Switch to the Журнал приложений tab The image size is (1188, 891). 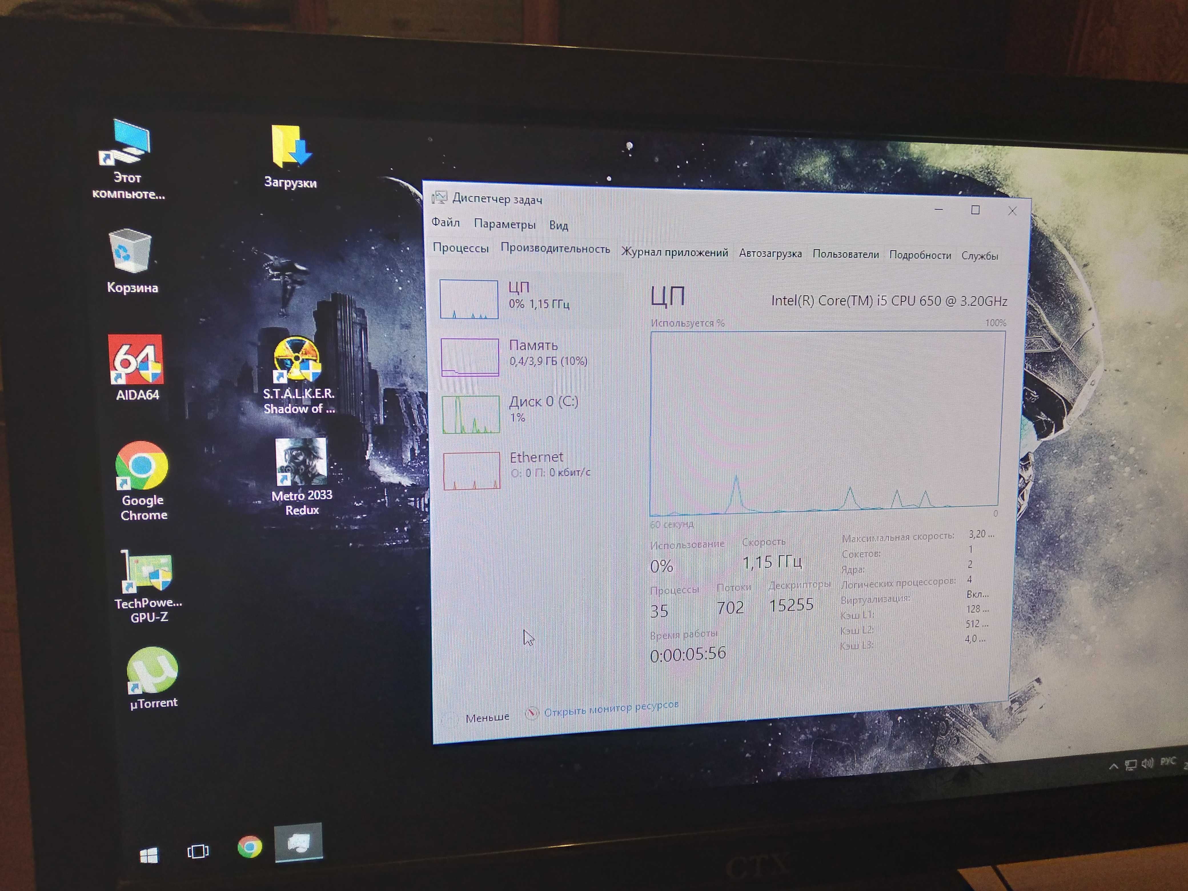(x=675, y=252)
